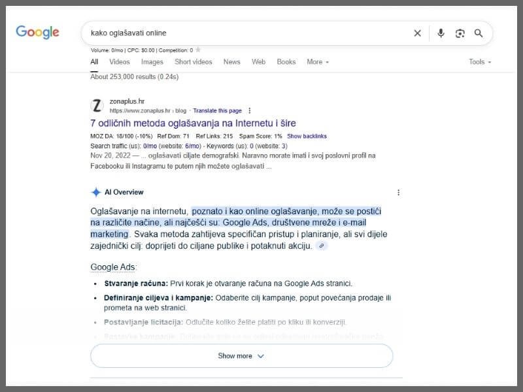This screenshot has width=523, height=392.
Task: Submit search with magnifying glass icon
Action: coord(479,33)
